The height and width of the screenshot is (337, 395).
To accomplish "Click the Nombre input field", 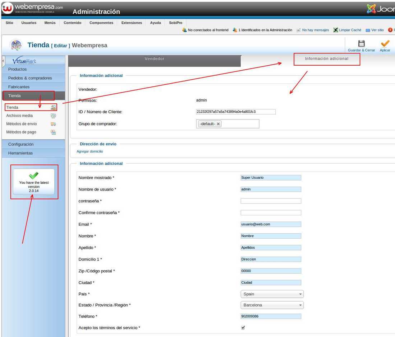I will 271,236.
